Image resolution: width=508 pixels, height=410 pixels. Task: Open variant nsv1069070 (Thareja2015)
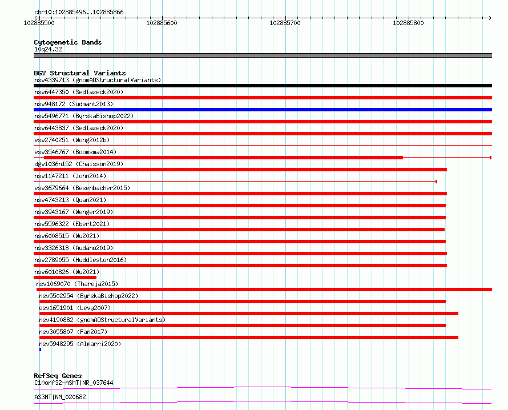pyautogui.click(x=77, y=284)
